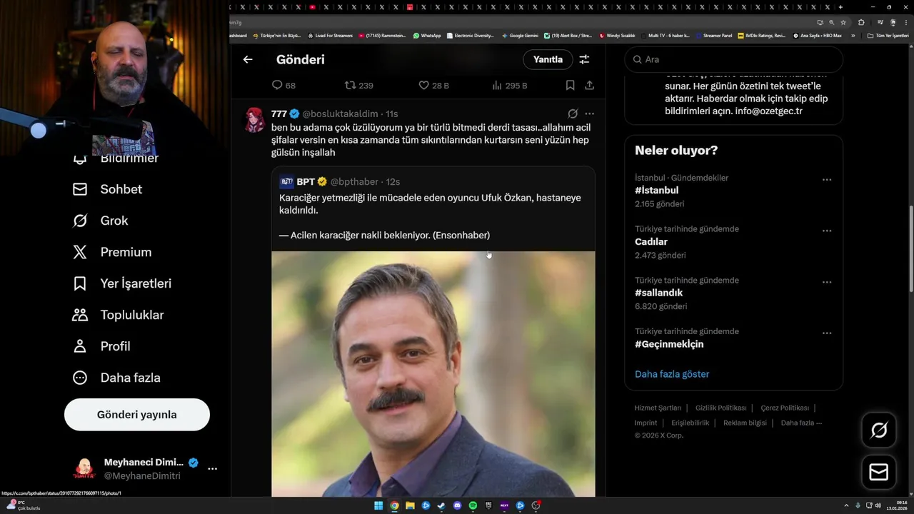
Task: Click the Gönderi yayınla button
Action: coord(137,415)
